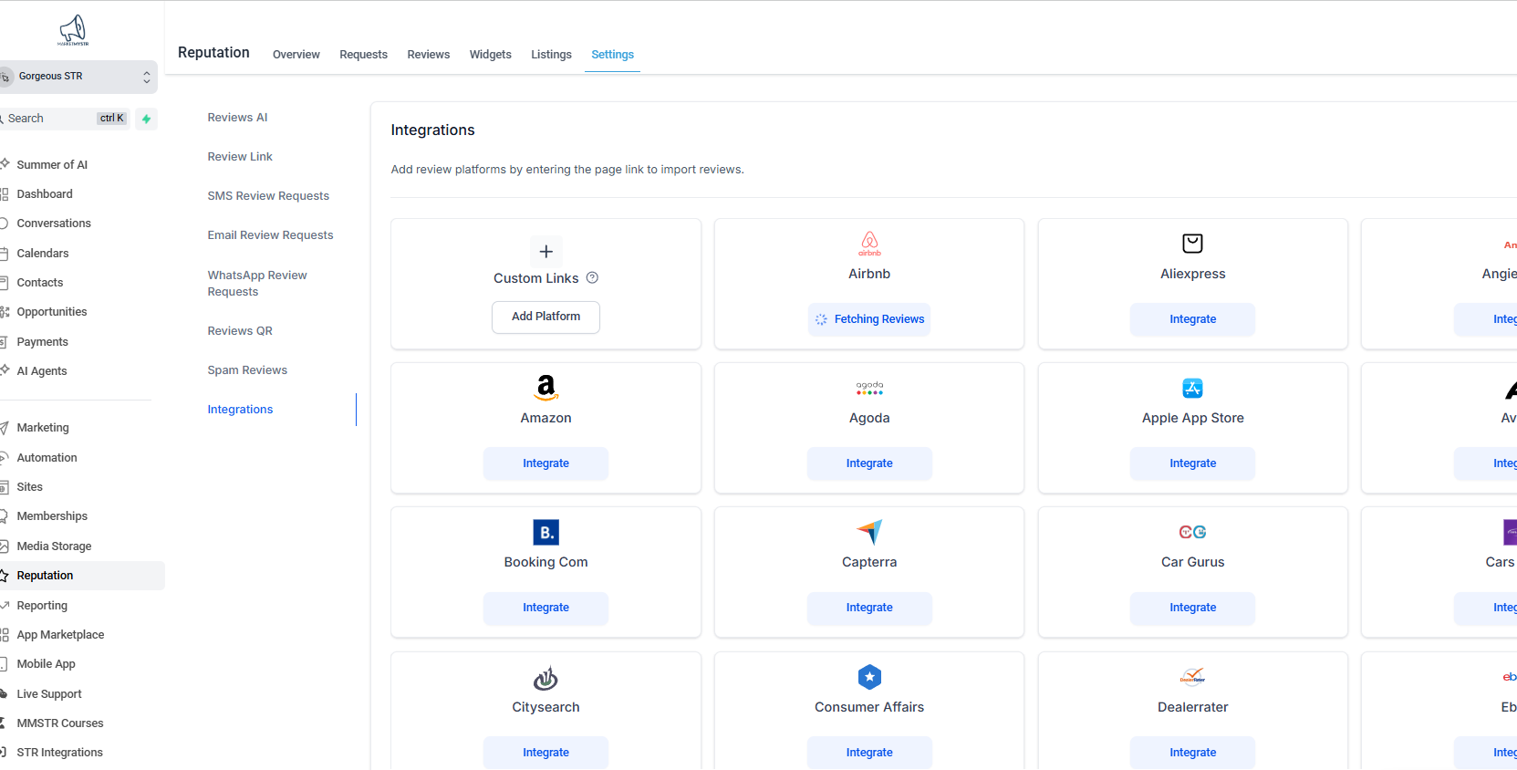Click the plus icon above Custom Links
Screen dimensions: 1517x770
[x=545, y=252]
